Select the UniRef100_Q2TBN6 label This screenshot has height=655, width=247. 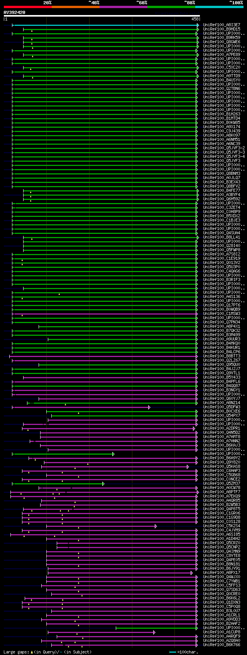point(222,88)
